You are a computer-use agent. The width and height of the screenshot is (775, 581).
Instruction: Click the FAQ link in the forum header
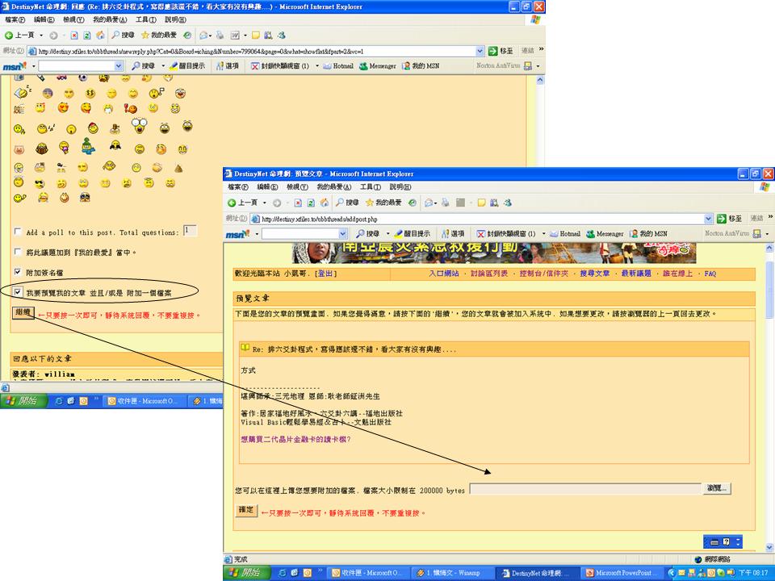[x=708, y=274]
